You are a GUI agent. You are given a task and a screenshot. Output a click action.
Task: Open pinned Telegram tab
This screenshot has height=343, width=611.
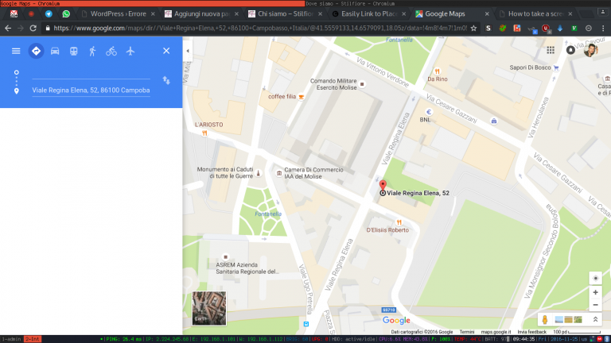(x=49, y=13)
